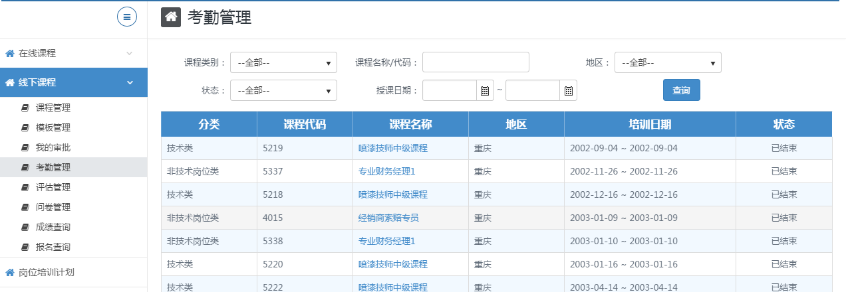Click the 培训日期 column header
Viewport: 846px width, 292px height.
pyautogui.click(x=650, y=124)
